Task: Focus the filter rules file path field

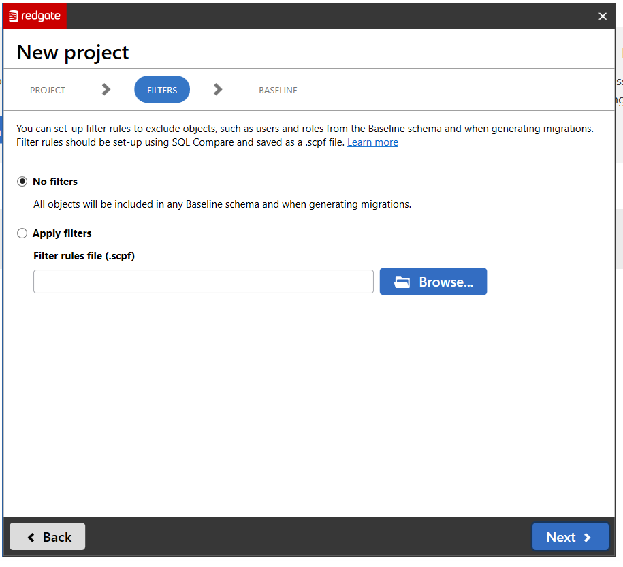Action: pos(203,282)
